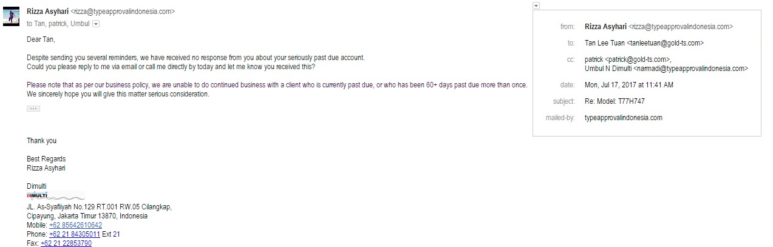Screen dimensions: 773x247
Task: Click subject 'Re: Model: T77H747'
Action: coord(615,101)
